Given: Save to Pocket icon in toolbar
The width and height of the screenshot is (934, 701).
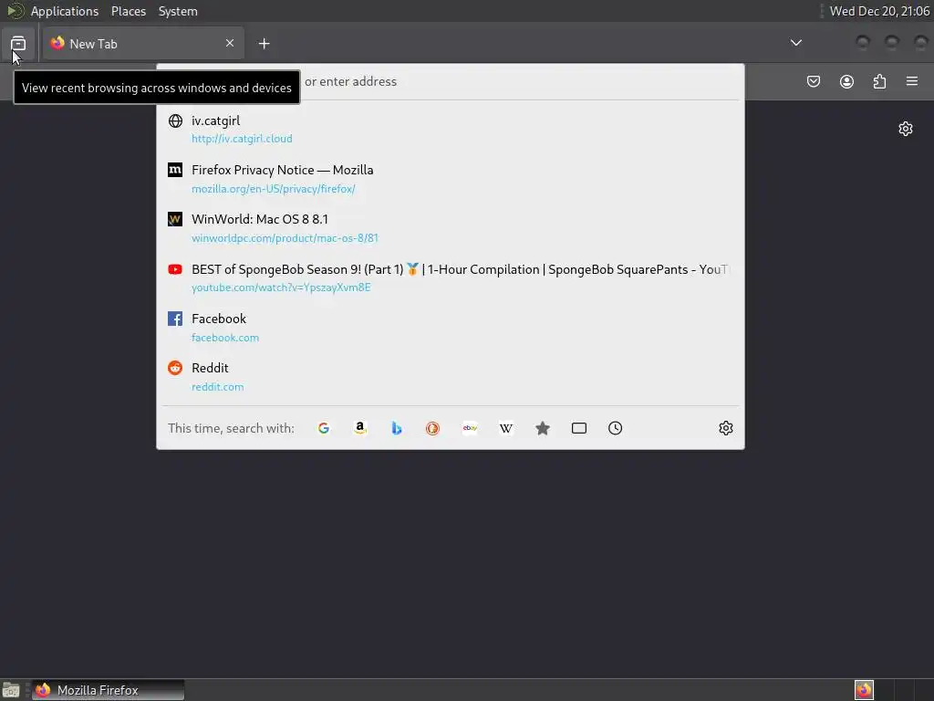Looking at the screenshot, I should coord(813,81).
